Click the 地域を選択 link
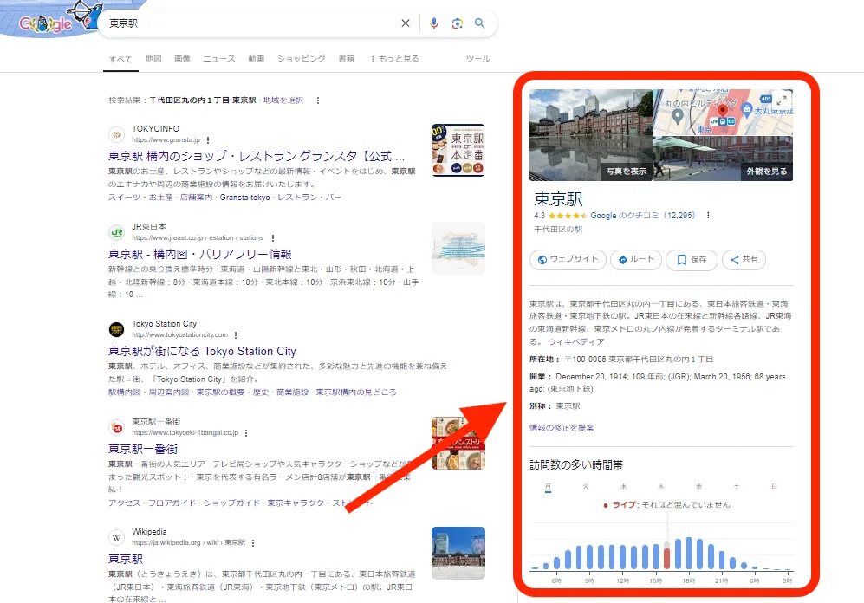The image size is (864, 603). (x=283, y=100)
